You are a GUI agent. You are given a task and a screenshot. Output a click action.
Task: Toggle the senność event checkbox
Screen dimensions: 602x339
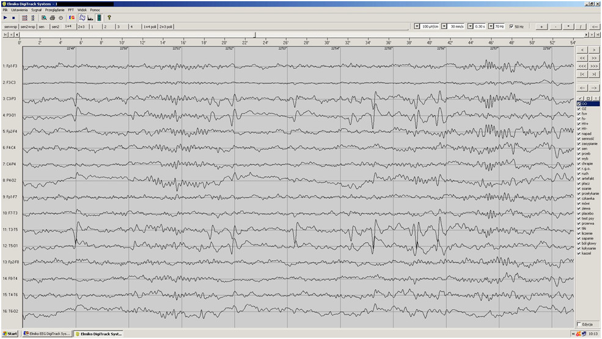click(579, 138)
